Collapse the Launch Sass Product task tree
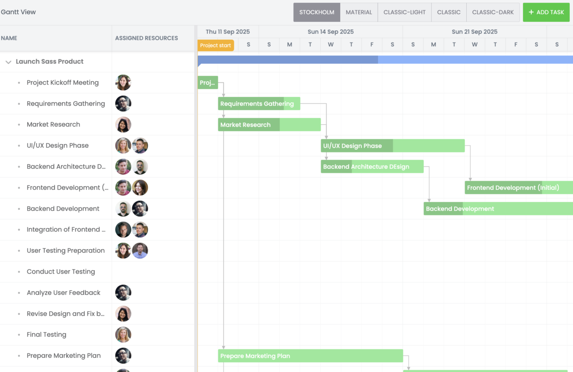 tap(8, 61)
